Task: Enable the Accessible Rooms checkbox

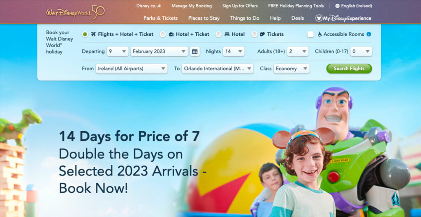Action: point(311,35)
